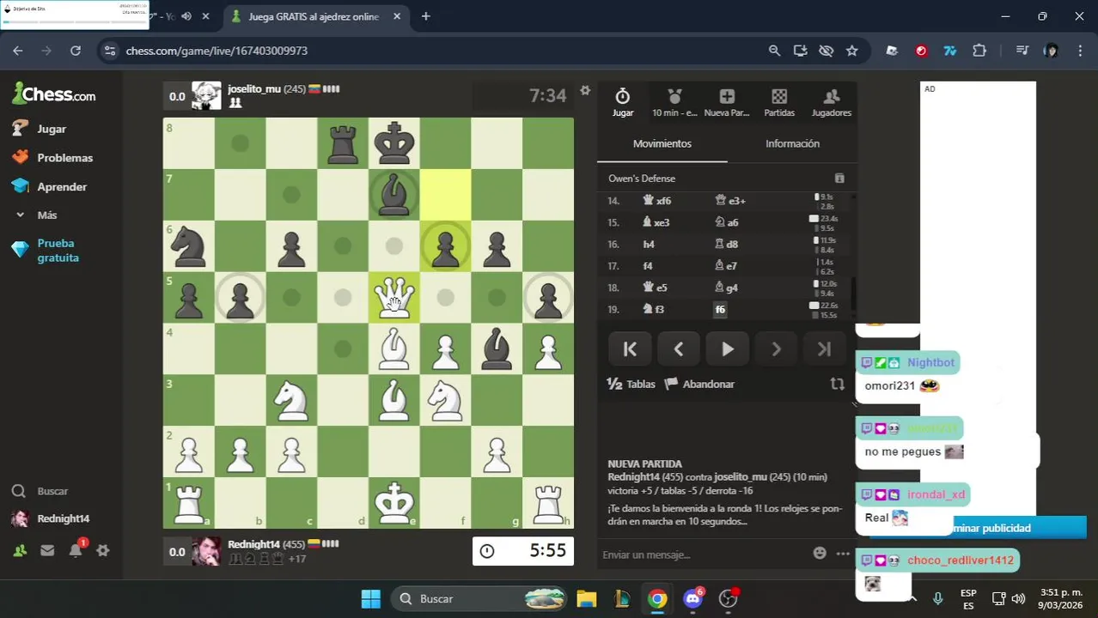1098x618 pixels.
Task: Click the white queen on e5
Action: pos(394,297)
